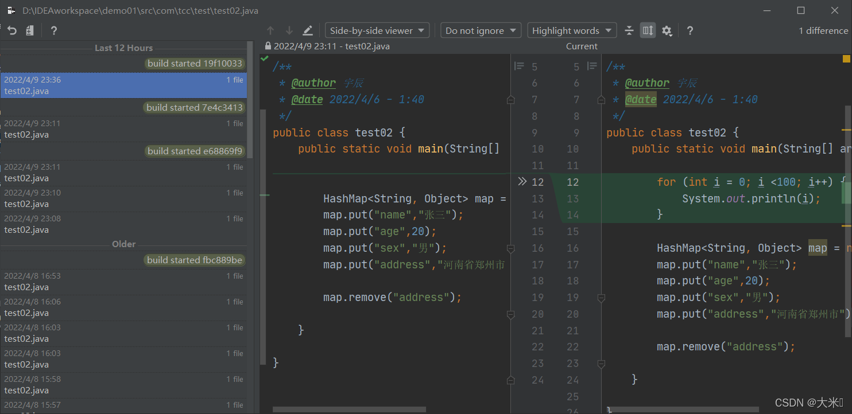Click the Revert icon above the revision list

click(12, 30)
